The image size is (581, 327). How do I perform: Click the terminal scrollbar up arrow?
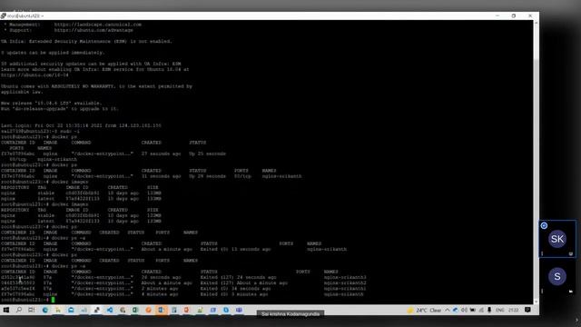point(536,23)
